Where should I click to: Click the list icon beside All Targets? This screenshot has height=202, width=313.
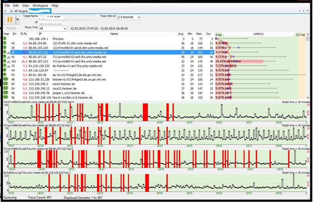(x=11, y=11)
